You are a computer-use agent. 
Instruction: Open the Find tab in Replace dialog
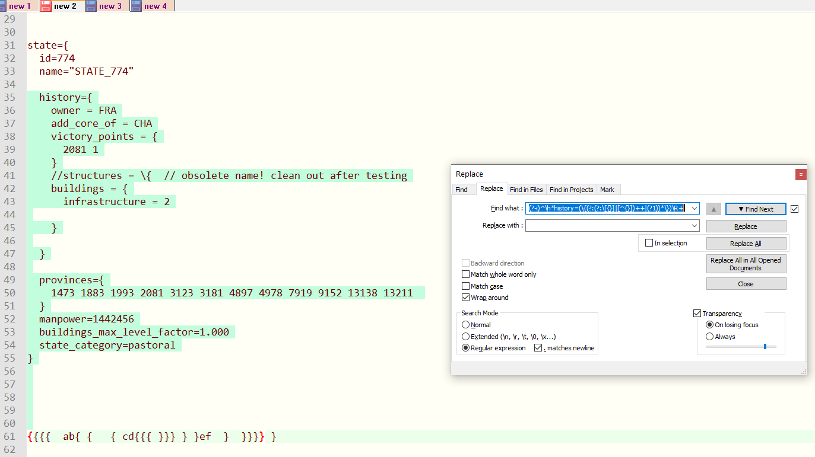coord(461,190)
